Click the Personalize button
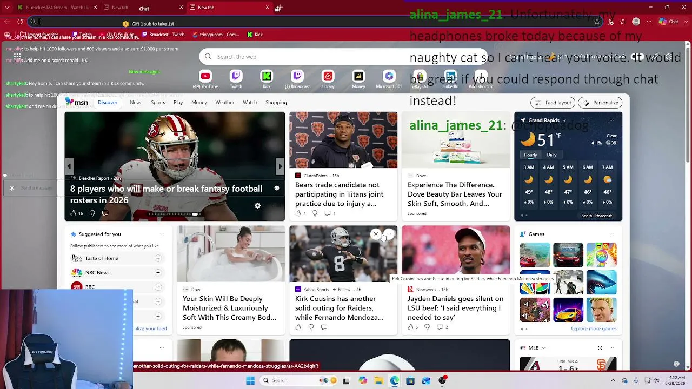692x389 pixels. coord(600,103)
